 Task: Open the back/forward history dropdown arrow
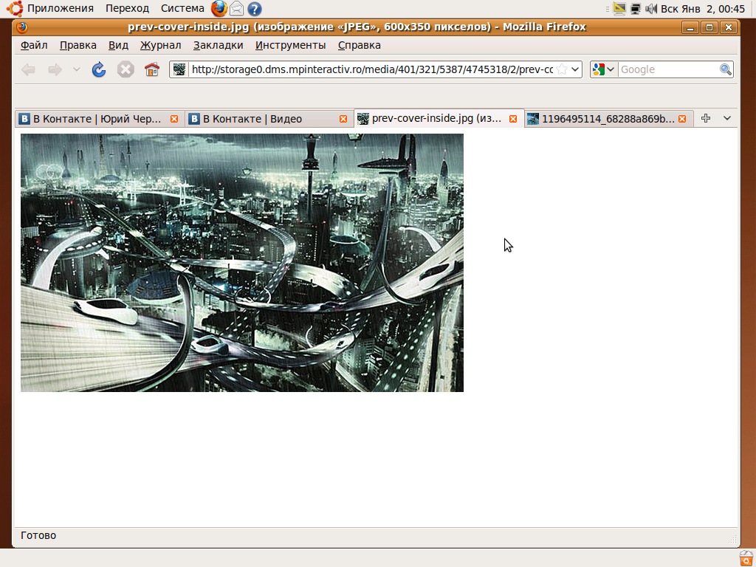point(76,69)
